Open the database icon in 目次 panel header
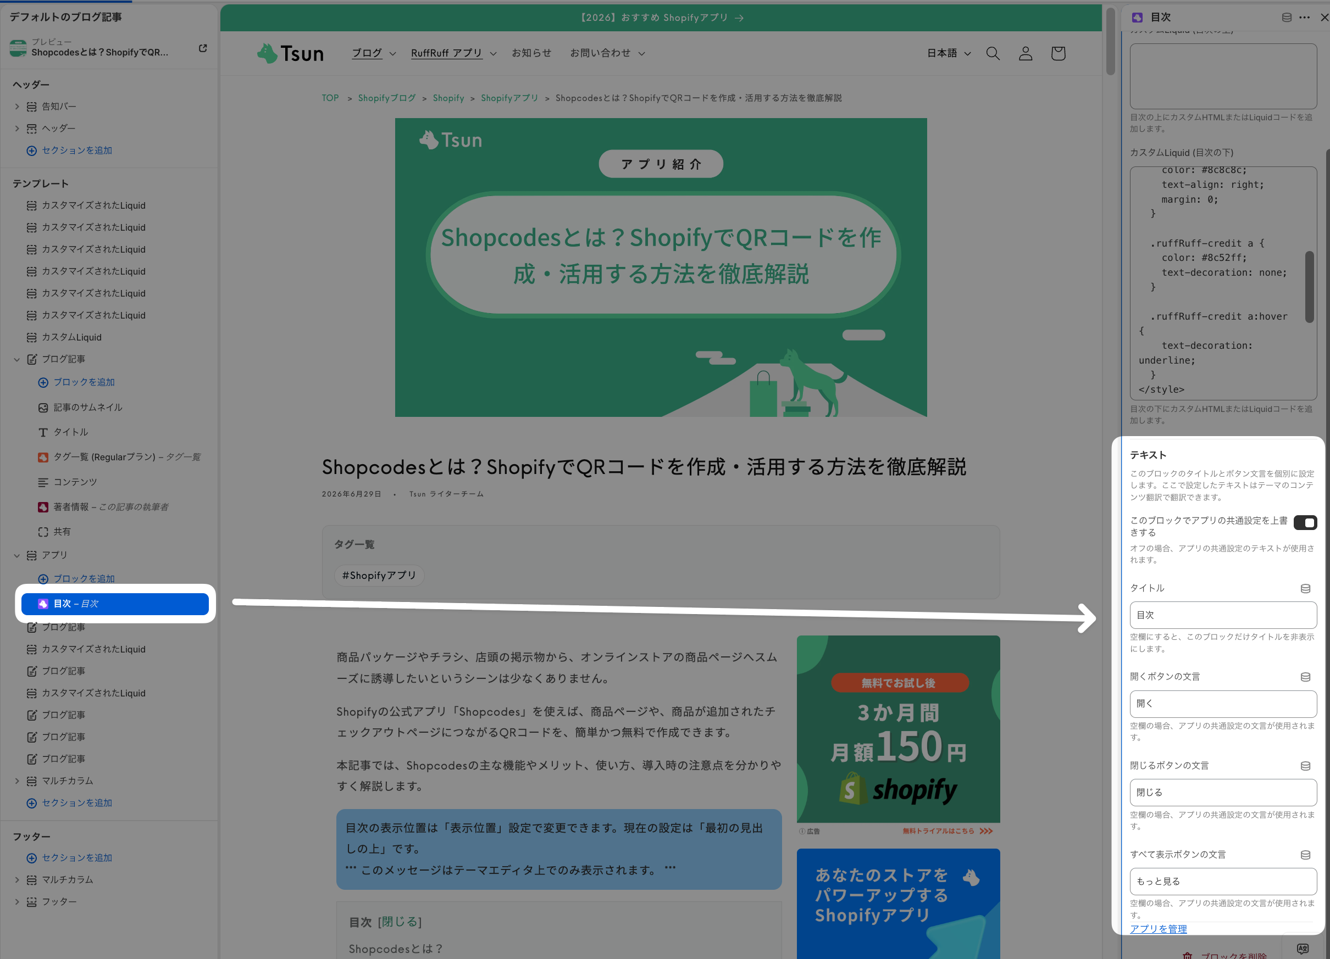Viewport: 1330px width, 959px height. [1287, 17]
